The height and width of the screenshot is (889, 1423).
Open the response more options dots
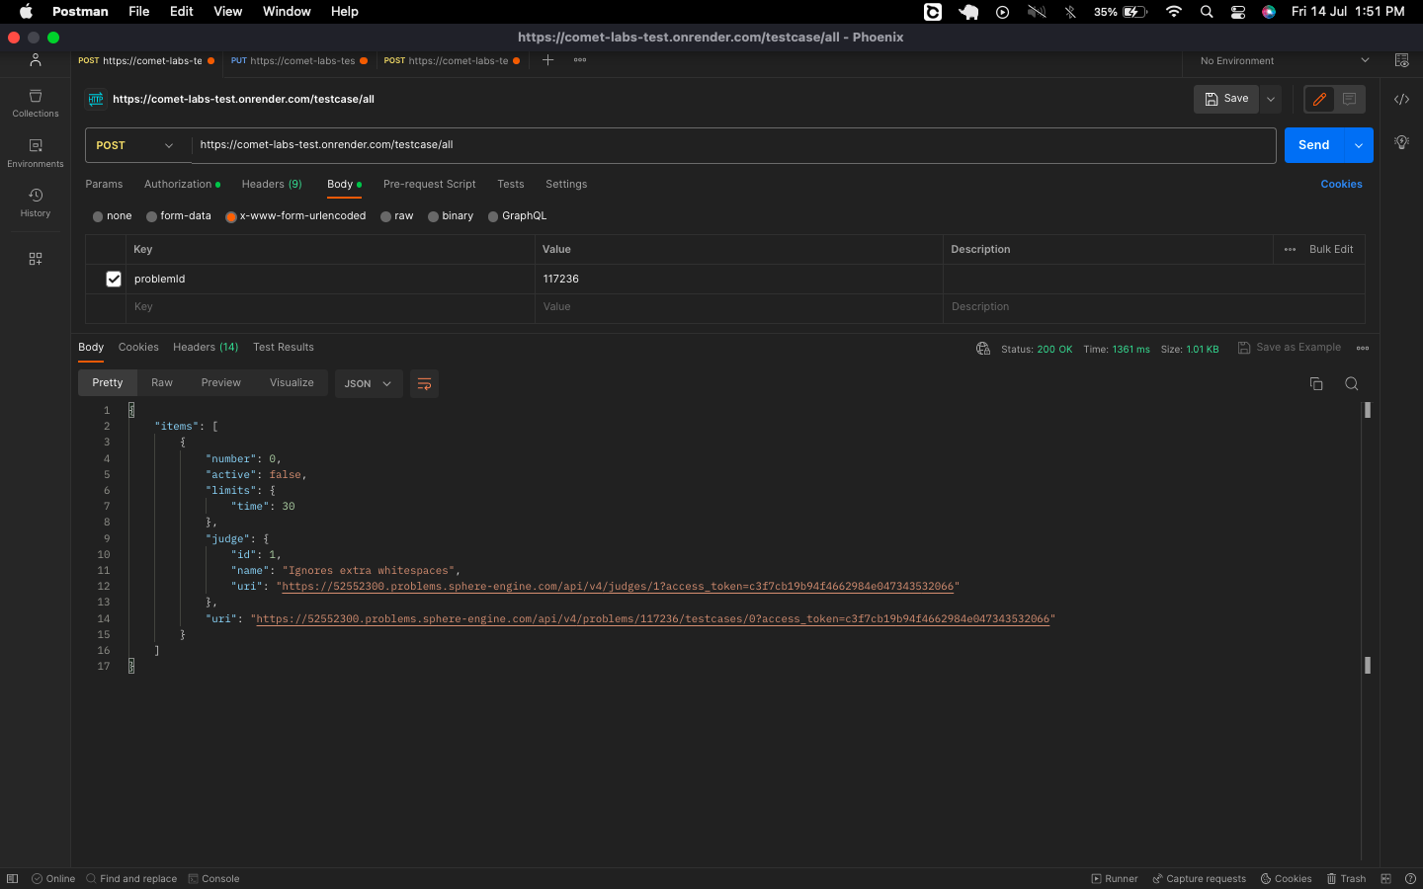pyautogui.click(x=1363, y=348)
